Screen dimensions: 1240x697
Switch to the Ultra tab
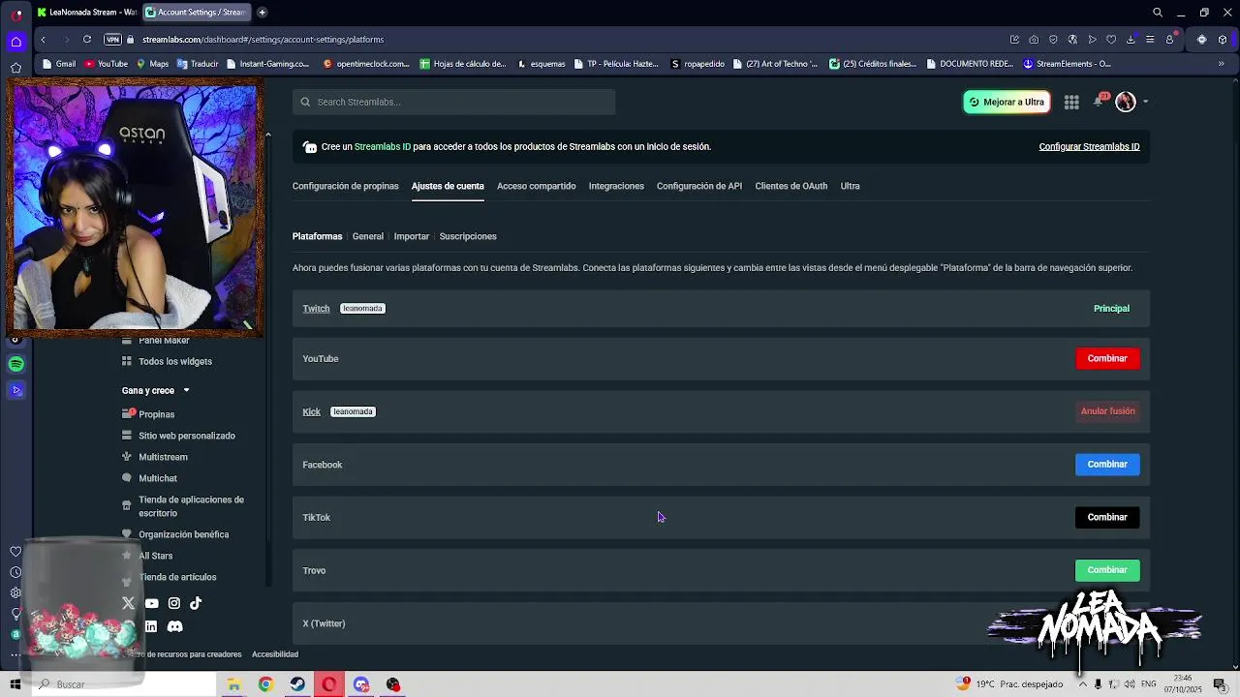point(850,186)
